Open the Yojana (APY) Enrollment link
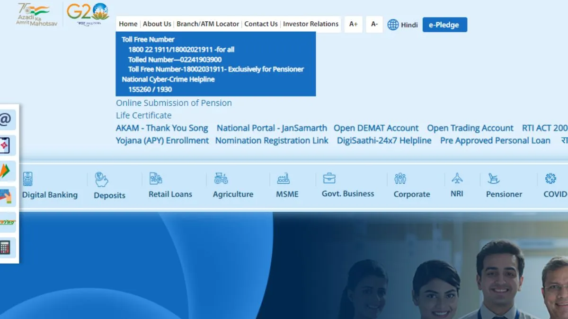This screenshot has height=319, width=568. click(162, 140)
